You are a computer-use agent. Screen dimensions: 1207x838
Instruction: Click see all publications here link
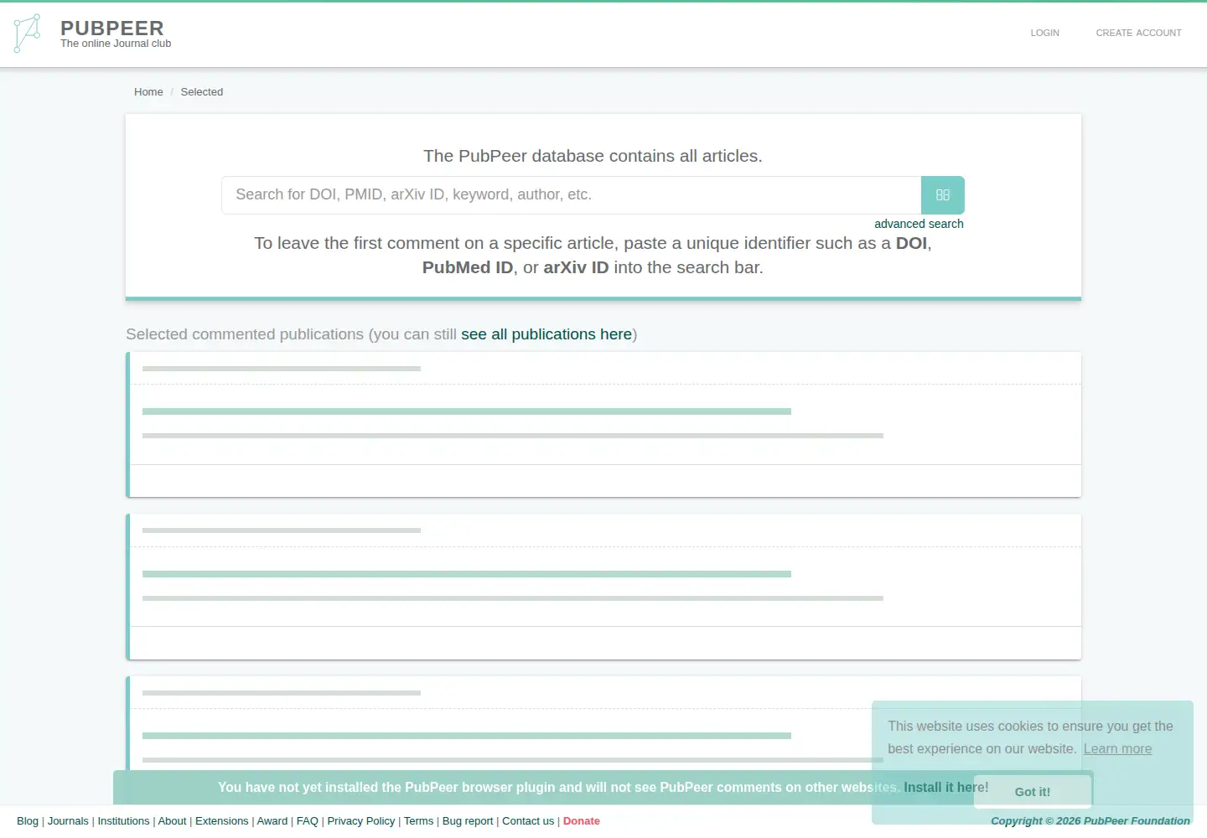tap(547, 334)
